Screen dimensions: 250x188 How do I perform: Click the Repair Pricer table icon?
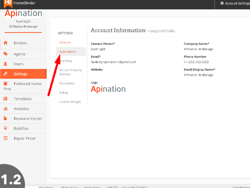(6, 138)
